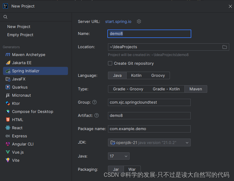Choose Vite generator

point(35,160)
